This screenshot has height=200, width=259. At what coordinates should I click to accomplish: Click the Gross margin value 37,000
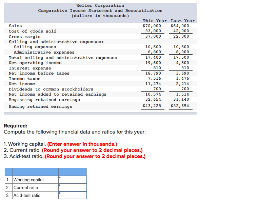(x=153, y=36)
